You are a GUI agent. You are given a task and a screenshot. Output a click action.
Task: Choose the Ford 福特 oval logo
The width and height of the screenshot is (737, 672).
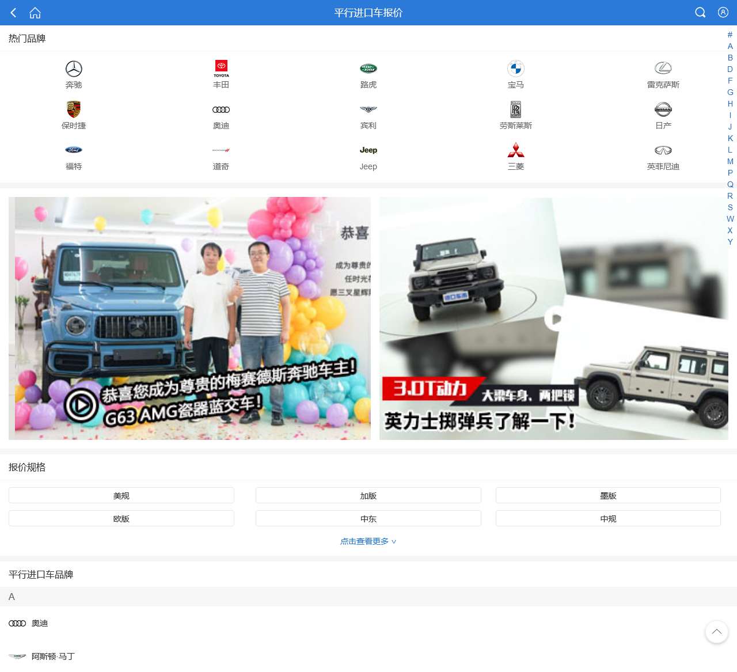click(74, 150)
